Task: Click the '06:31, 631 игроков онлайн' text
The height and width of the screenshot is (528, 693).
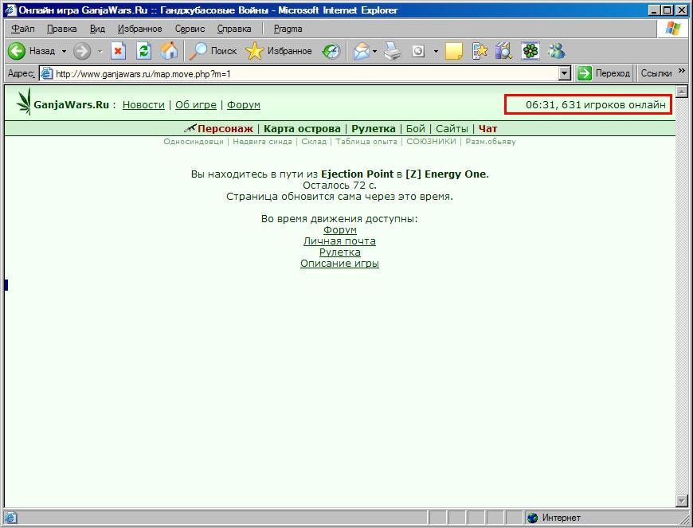Action: [595, 104]
